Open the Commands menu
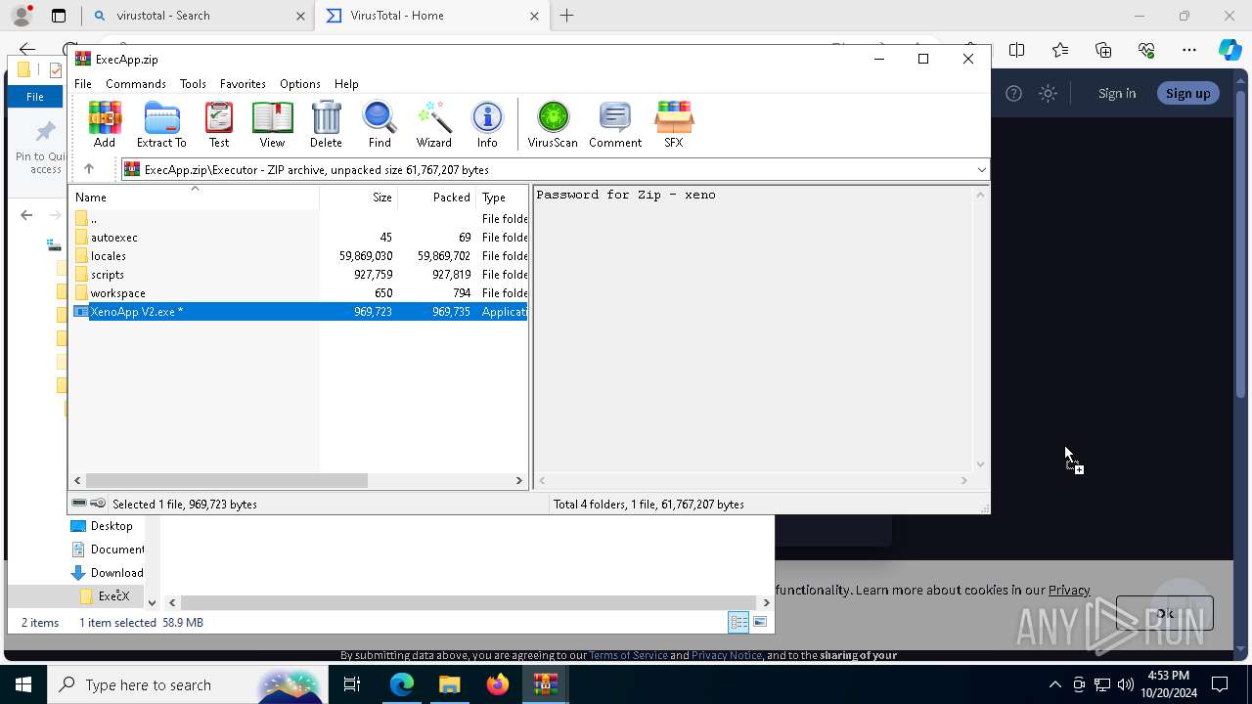The height and width of the screenshot is (704, 1252). 136,84
